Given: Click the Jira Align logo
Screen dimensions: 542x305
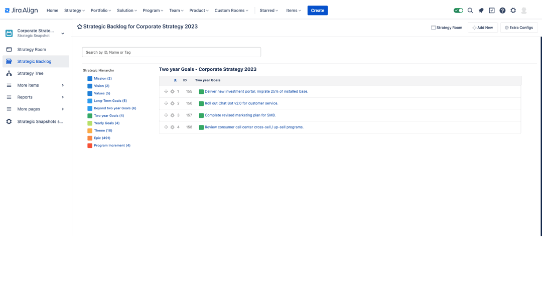Looking at the screenshot, I should tap(21, 10).
